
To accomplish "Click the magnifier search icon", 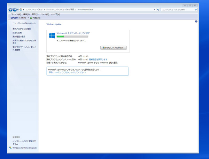I will click(196, 10).
